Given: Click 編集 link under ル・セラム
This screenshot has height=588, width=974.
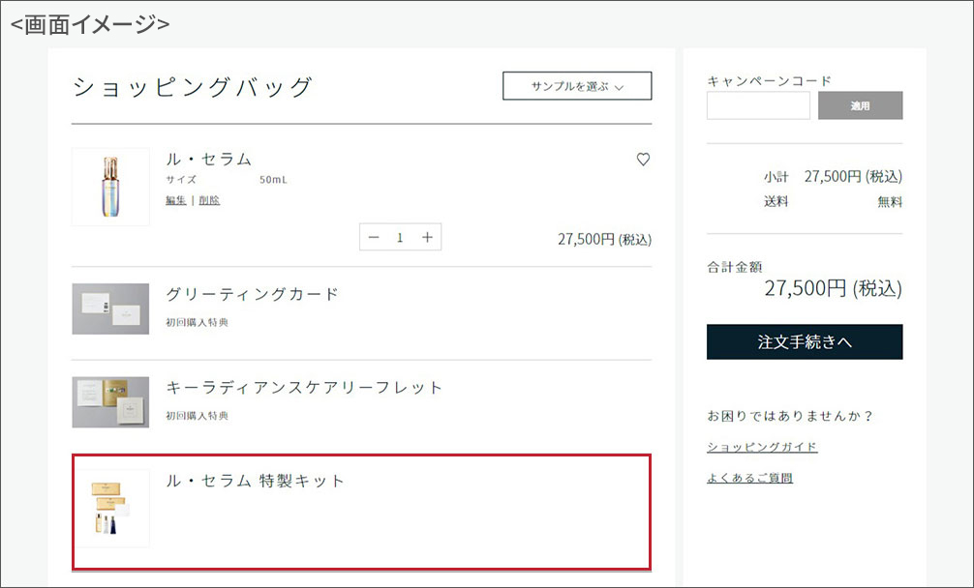Looking at the screenshot, I should pyautogui.click(x=176, y=200).
